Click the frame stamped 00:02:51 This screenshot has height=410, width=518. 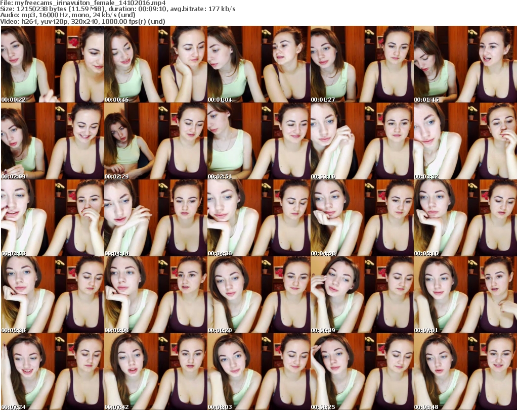pos(258,141)
